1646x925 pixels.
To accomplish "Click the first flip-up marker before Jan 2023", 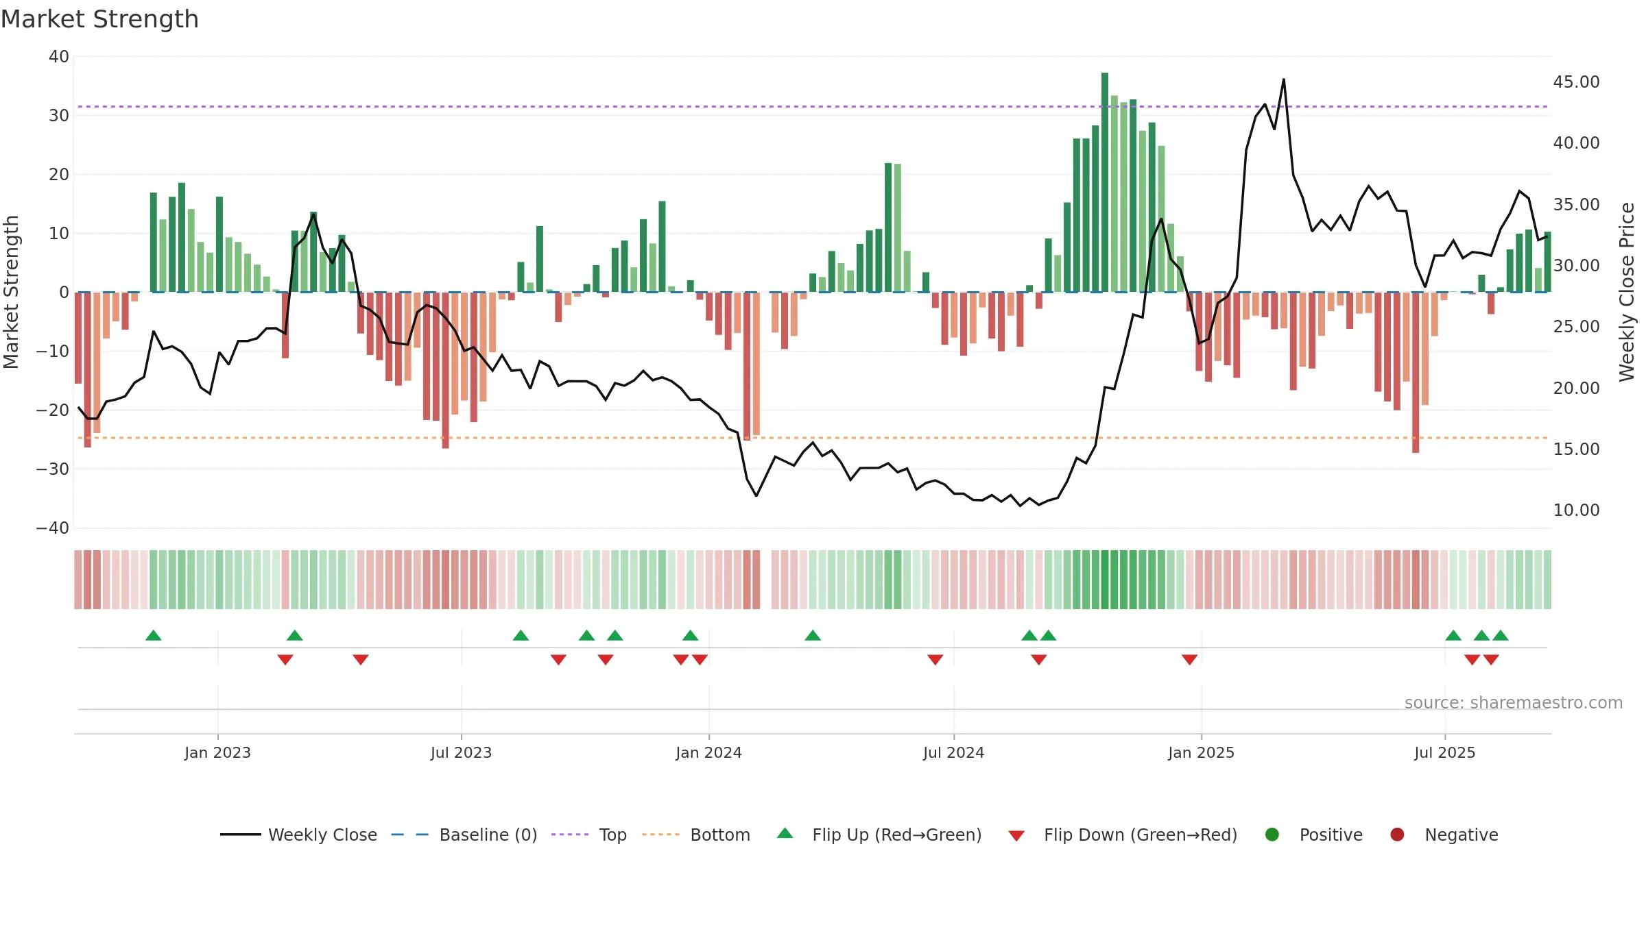I will tap(154, 635).
